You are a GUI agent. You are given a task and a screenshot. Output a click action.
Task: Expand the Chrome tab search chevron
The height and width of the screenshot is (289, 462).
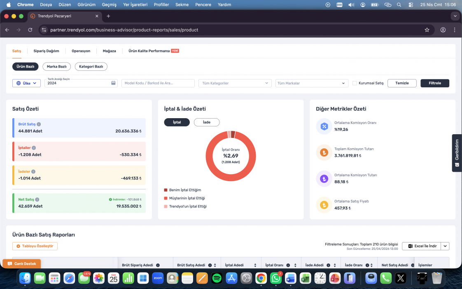pos(455,16)
